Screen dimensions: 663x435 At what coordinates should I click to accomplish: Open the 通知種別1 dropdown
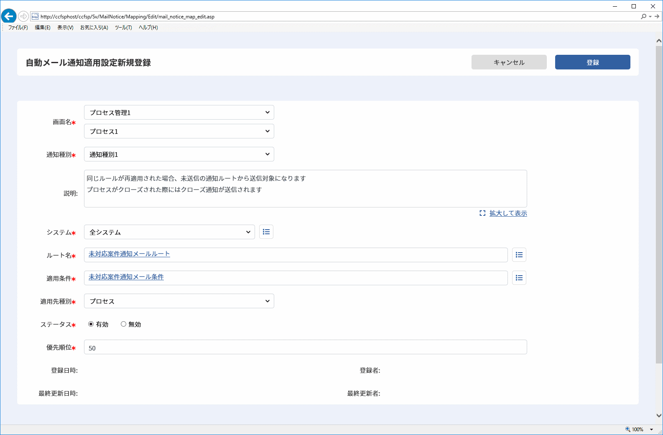coord(179,154)
